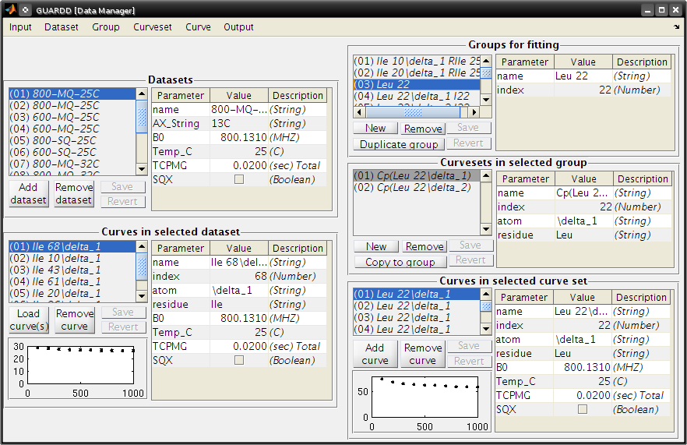Select curve (04) Ile 61\delta_1
The image size is (687, 445).
coord(72,281)
